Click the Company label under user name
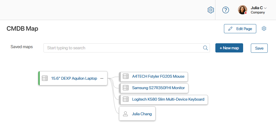Viewport: 276px width, 129px height. click(x=258, y=13)
